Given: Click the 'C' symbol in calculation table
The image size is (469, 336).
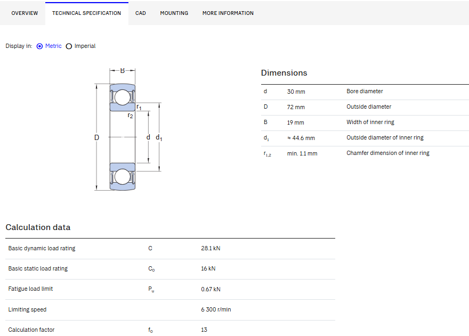Looking at the screenshot, I should 150,248.
